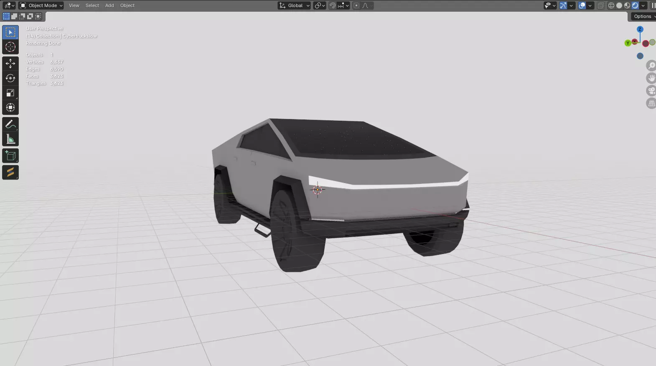Choose the Annotate pencil tool
The width and height of the screenshot is (656, 366).
pos(10,124)
